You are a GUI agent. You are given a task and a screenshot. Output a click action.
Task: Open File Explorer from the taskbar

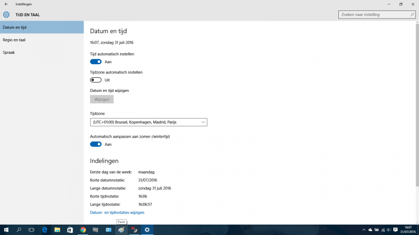tap(57, 230)
